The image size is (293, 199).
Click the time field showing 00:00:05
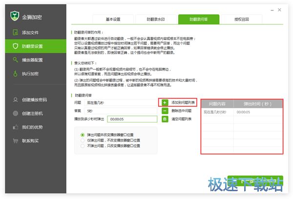(x=132, y=119)
